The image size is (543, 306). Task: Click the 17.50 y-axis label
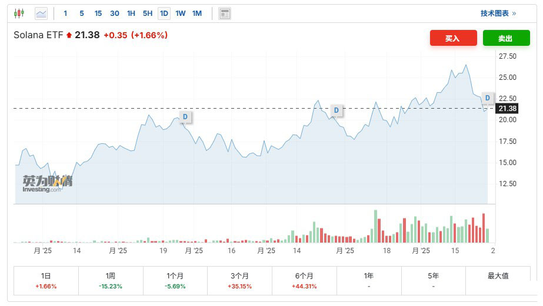tap(507, 142)
